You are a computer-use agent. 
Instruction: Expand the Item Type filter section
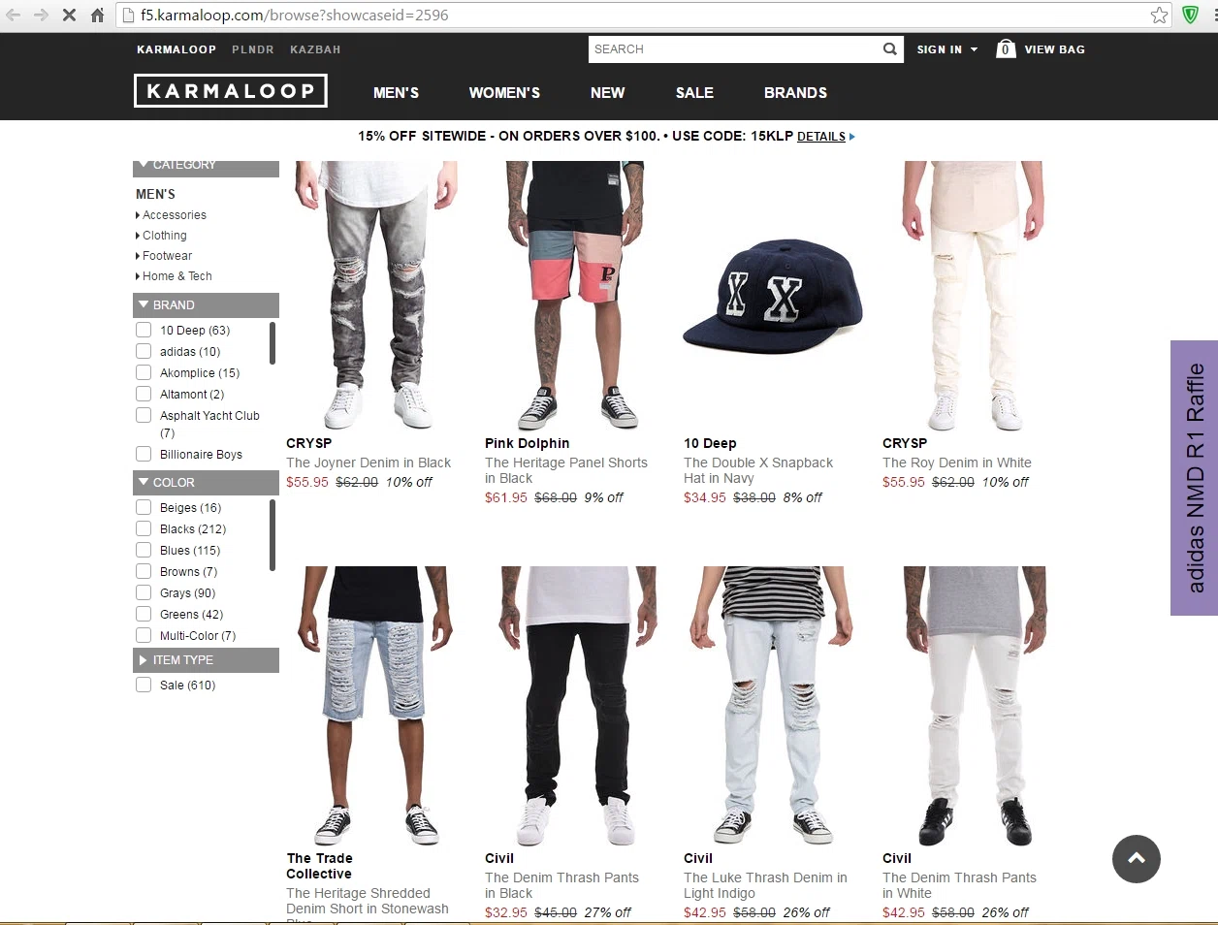pyautogui.click(x=206, y=660)
